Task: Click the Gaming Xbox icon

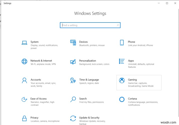Action: coord(122,80)
